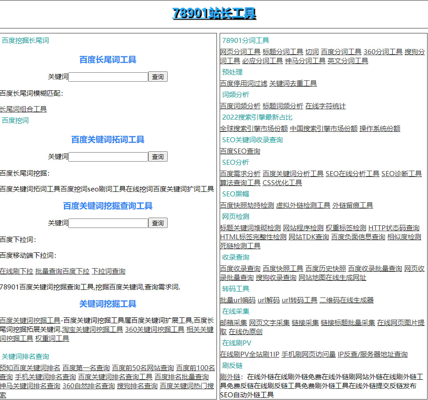Open 淘宝关键词挖掘工具 link

[93, 330]
